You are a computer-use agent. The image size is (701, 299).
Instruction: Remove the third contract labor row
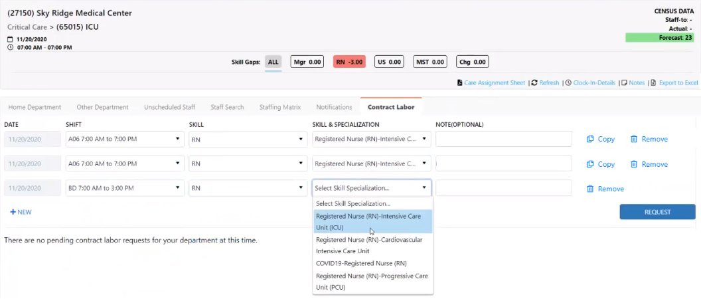pos(605,189)
